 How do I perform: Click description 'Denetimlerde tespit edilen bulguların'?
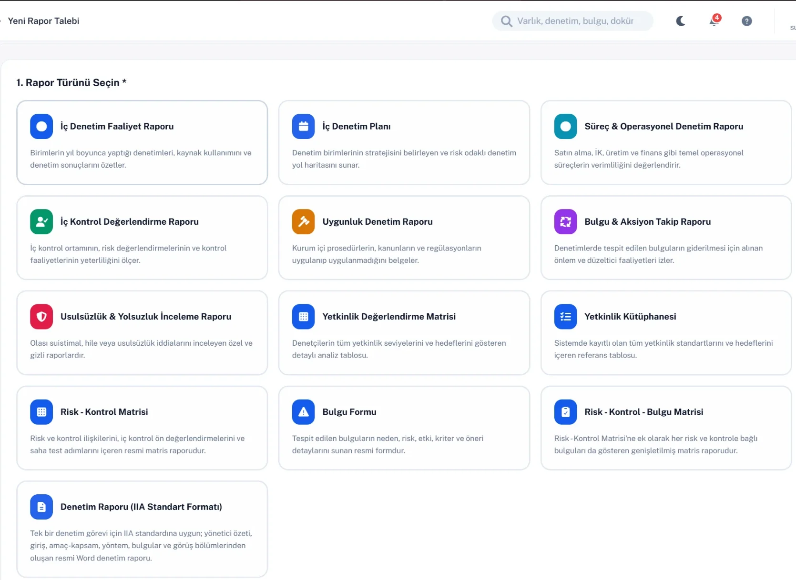tap(658, 254)
